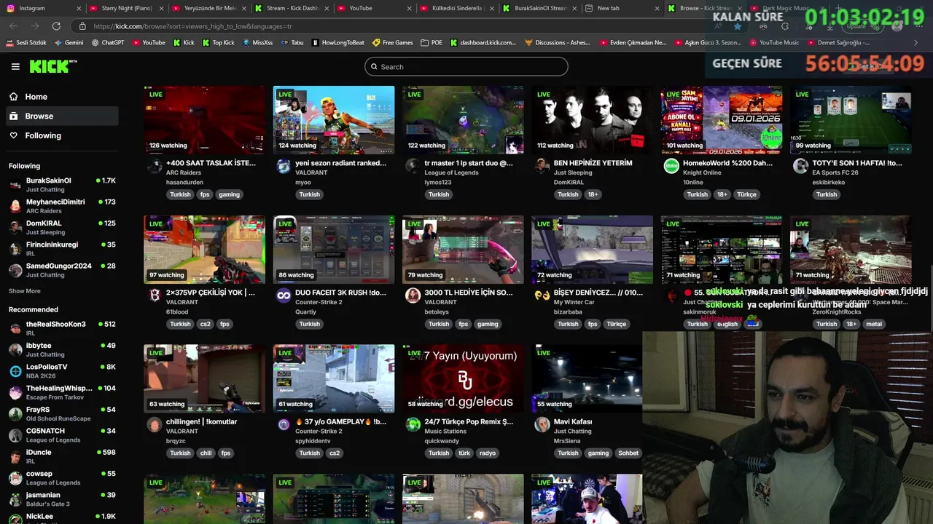The width and height of the screenshot is (933, 524).
Task: Switch to Starry Night (Piano) tab
Action: (x=126, y=8)
